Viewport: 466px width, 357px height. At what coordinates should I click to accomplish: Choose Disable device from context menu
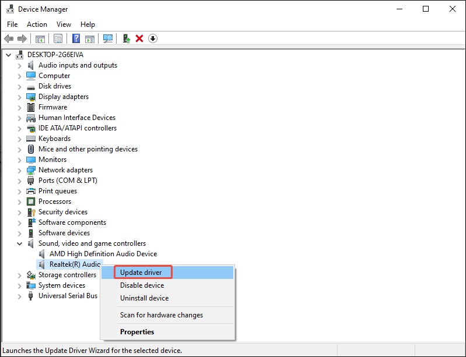167,285
